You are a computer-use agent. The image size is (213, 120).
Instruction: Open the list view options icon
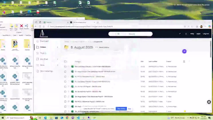pos(184,62)
